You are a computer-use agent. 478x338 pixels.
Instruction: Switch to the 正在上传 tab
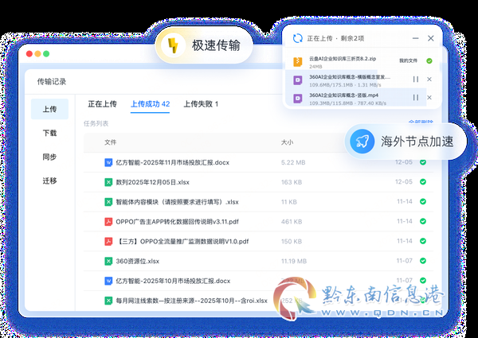click(x=103, y=104)
